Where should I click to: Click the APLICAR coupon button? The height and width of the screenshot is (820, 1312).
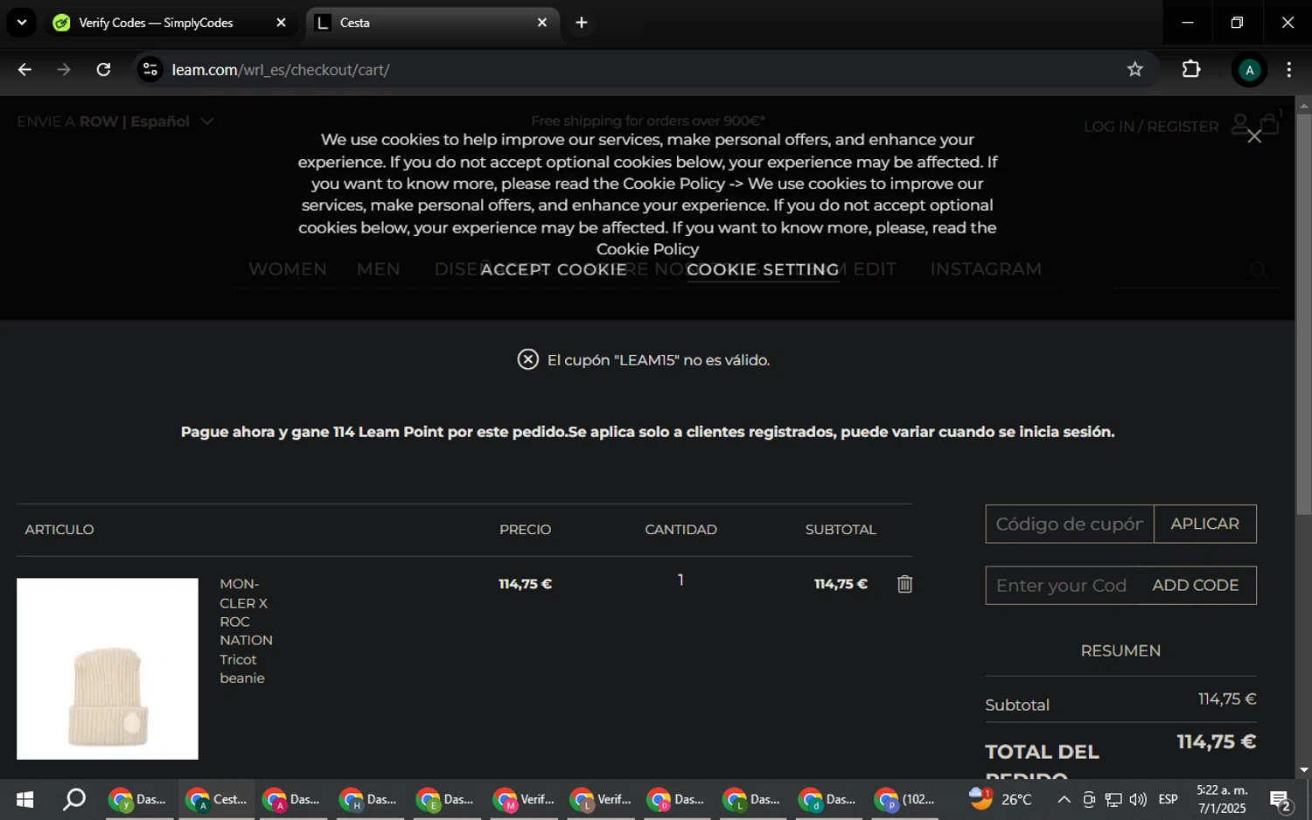pyautogui.click(x=1205, y=524)
